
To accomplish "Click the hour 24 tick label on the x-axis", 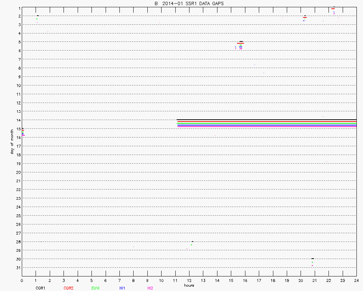I will [x=356, y=280].
